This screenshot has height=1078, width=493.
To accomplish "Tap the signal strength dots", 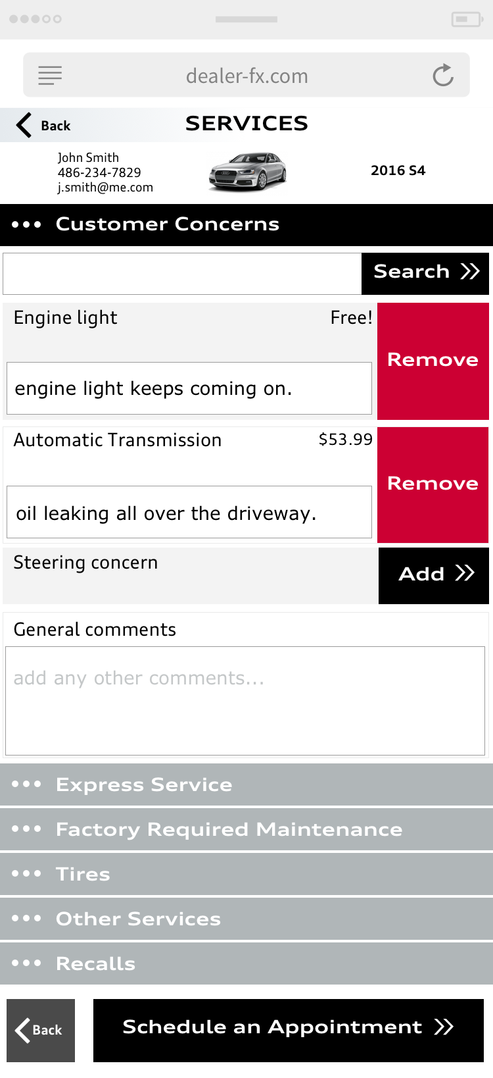I will click(35, 19).
